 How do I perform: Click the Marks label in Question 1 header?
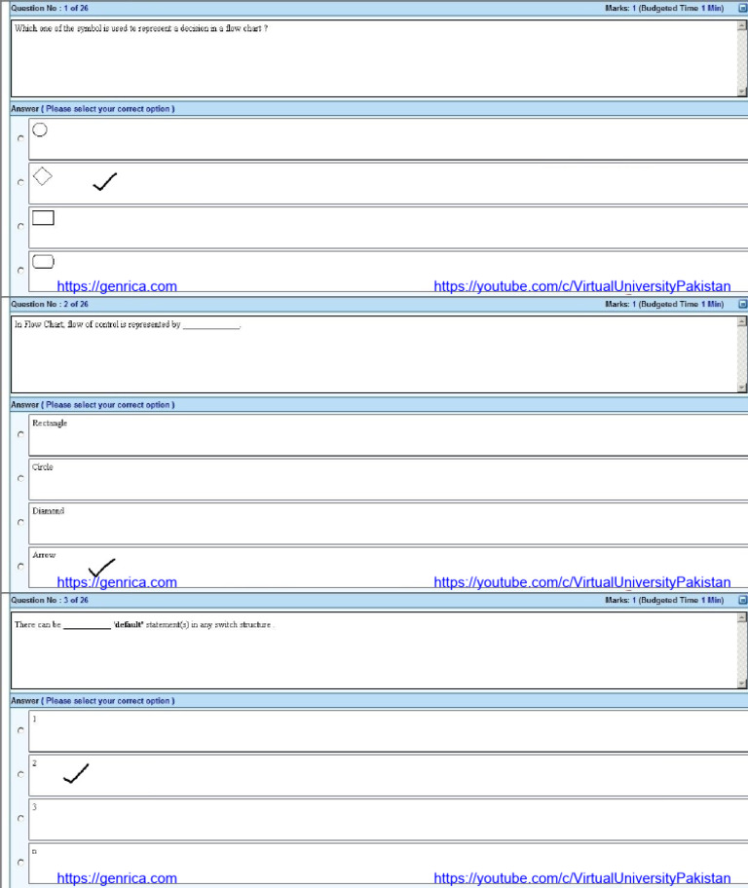[664, 8]
